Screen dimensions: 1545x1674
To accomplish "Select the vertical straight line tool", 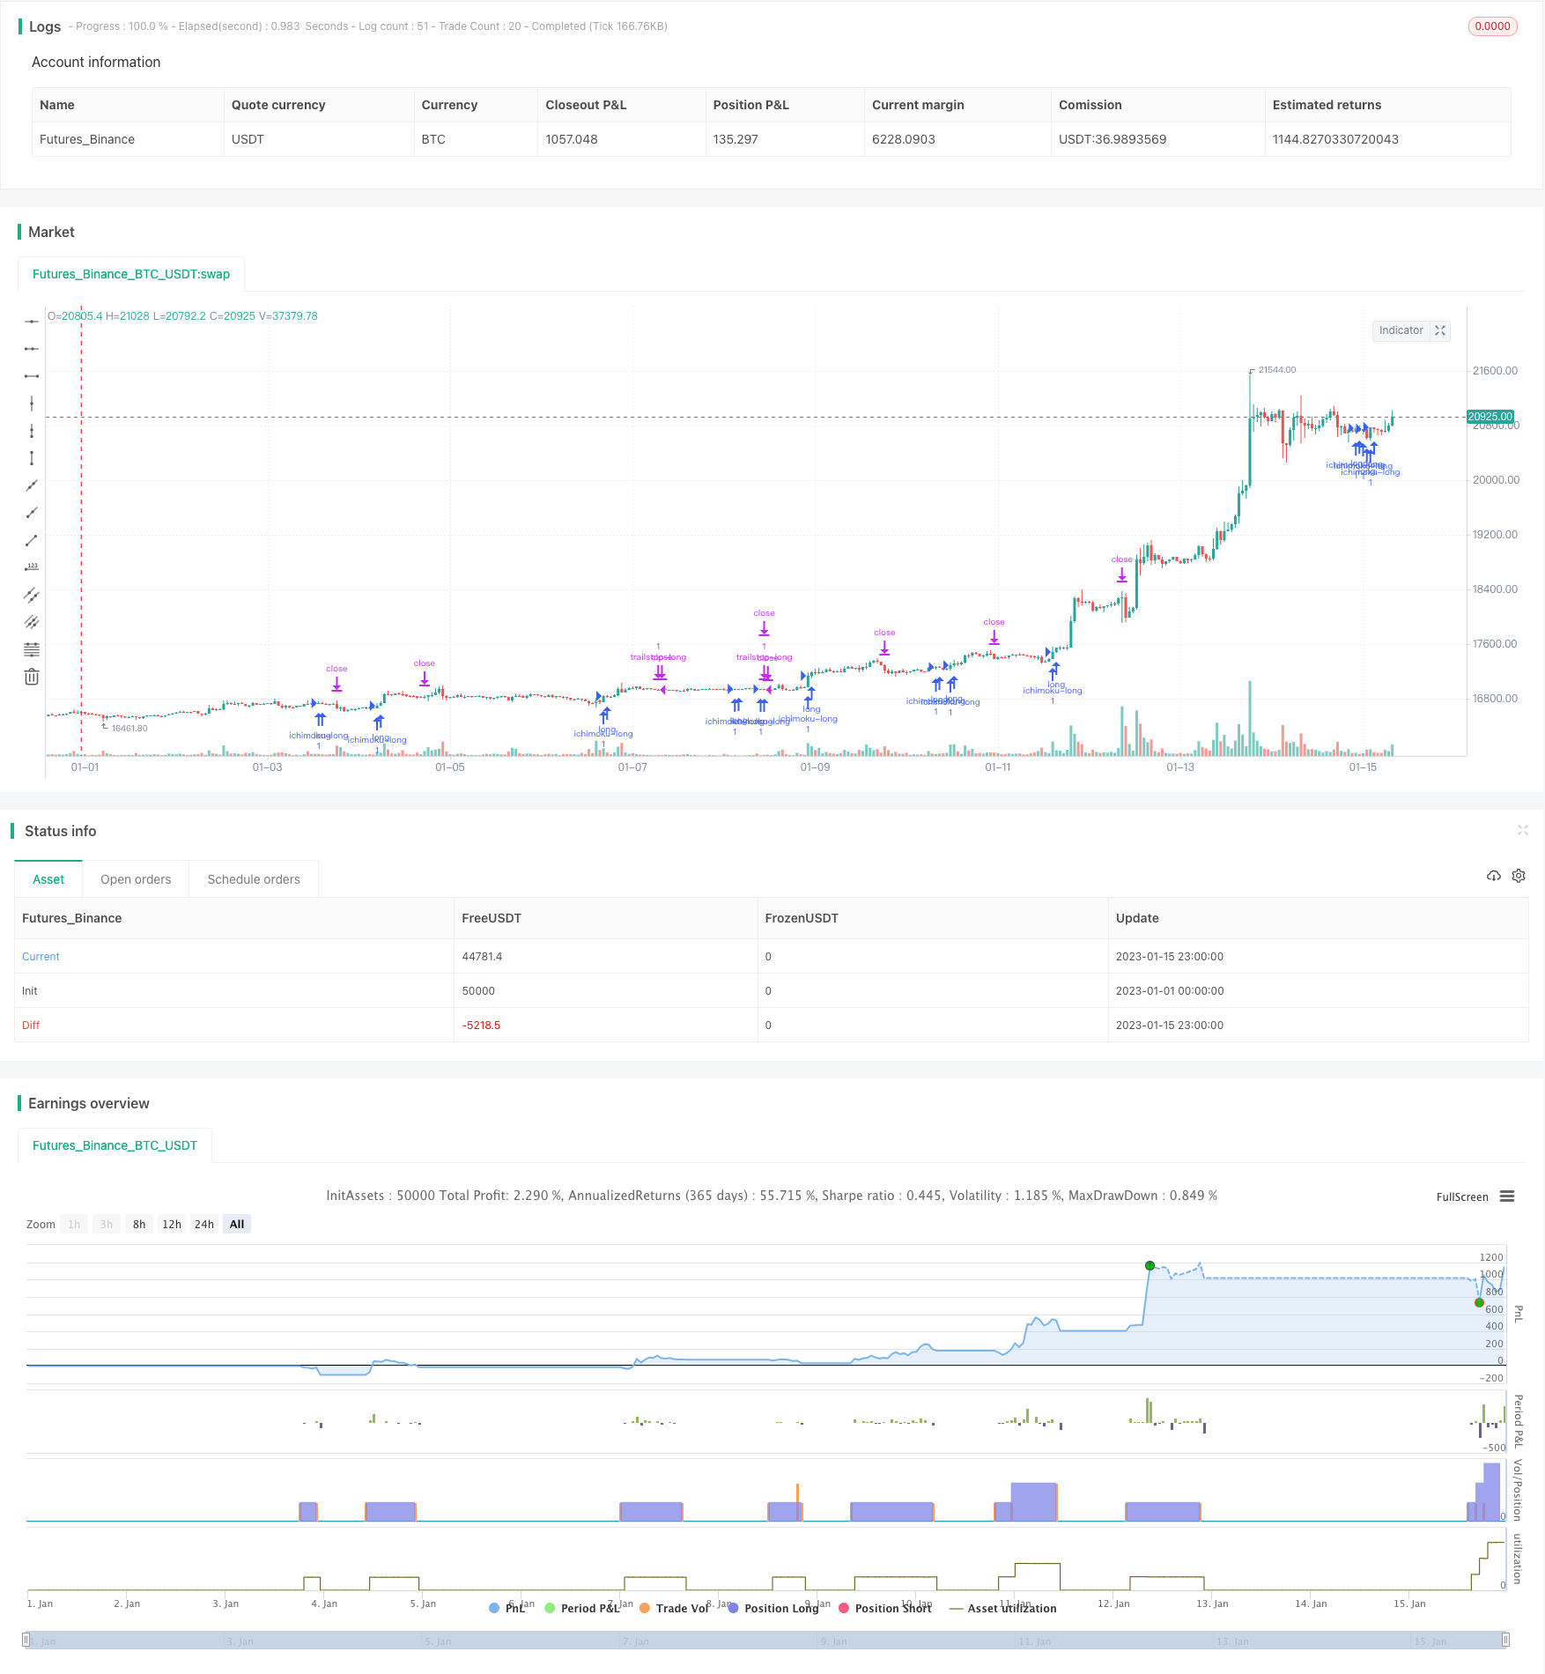I will [32, 404].
